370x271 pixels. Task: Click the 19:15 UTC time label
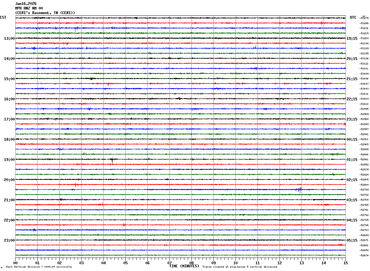352,39
